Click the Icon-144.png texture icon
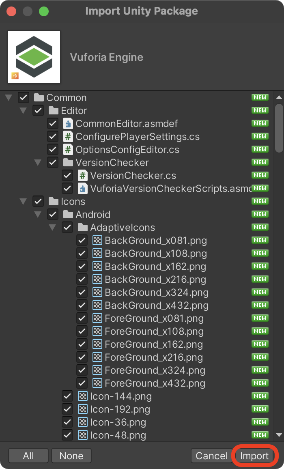 pos(83,396)
